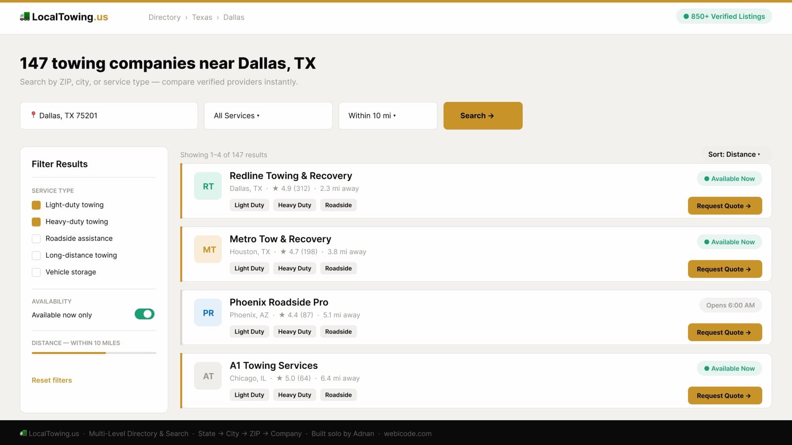Click Roadside tag on A1 Towing
The width and height of the screenshot is (792, 445).
(x=339, y=395)
